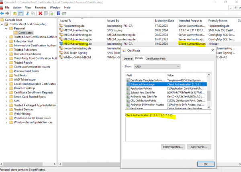Collapse the Certificates (Local Computer) node

point(2,24)
